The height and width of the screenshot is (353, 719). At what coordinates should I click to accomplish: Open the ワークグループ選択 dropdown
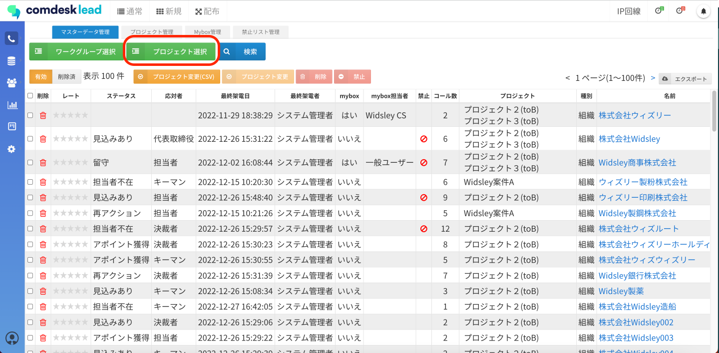click(76, 51)
